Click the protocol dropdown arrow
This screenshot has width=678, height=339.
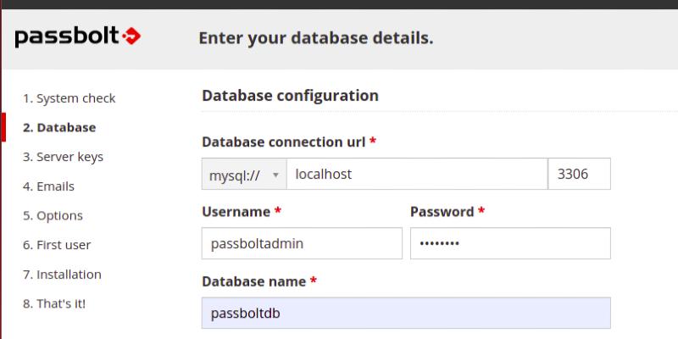tap(275, 175)
